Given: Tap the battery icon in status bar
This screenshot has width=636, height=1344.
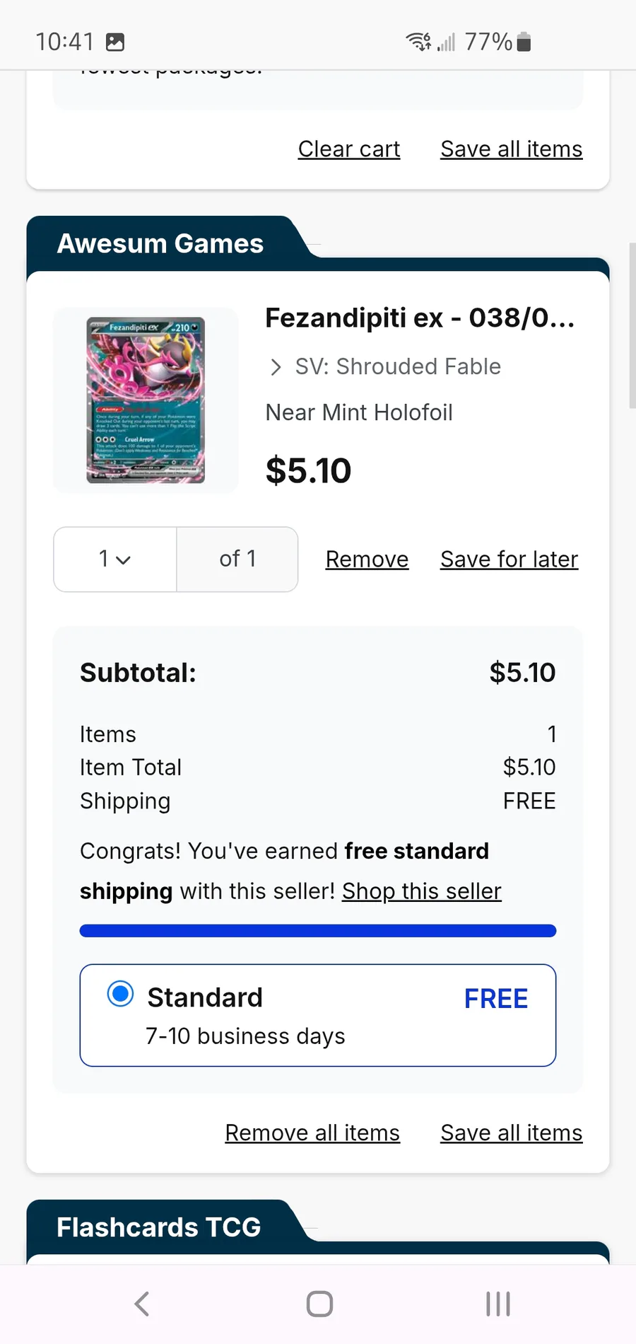Looking at the screenshot, I should [524, 42].
